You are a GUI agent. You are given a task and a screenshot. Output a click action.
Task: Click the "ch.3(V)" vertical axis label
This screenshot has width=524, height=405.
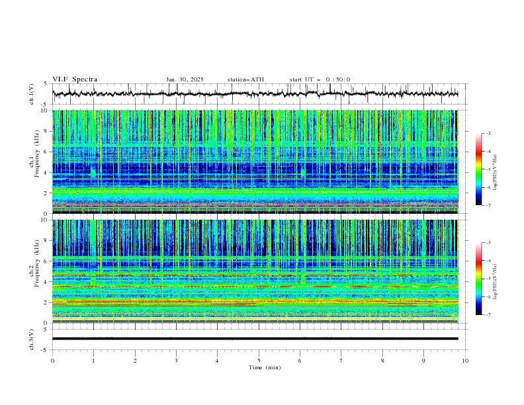pos(32,339)
